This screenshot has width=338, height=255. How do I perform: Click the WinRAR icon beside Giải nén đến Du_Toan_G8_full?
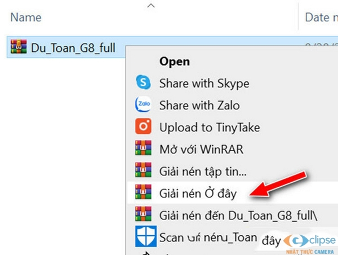click(144, 214)
